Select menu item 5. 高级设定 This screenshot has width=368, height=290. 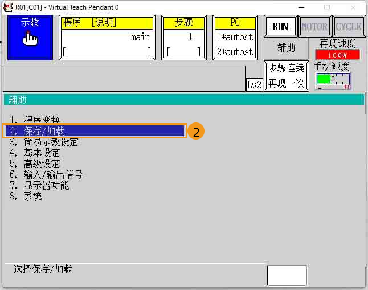click(x=35, y=164)
